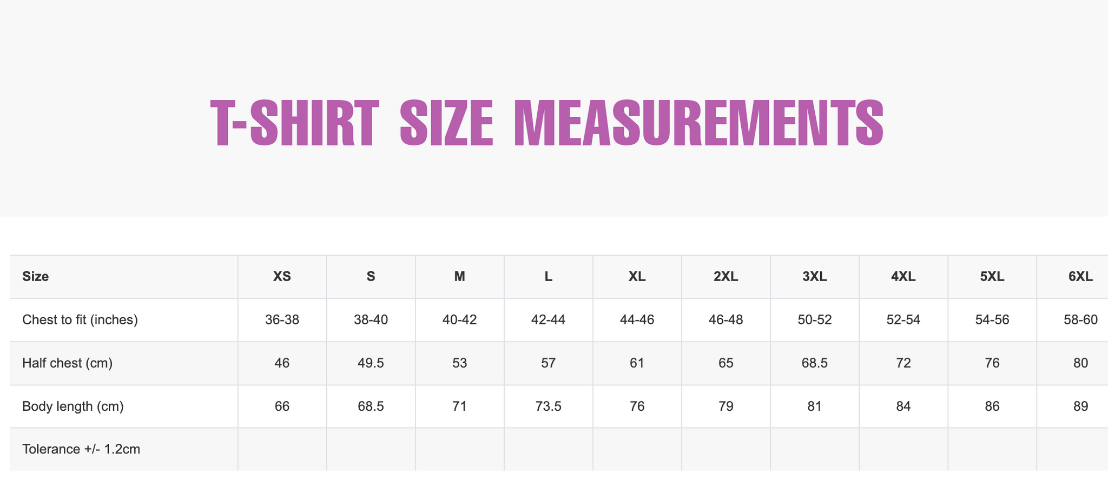Click the T-Shirt Size Measurements heading
Image resolution: width=1108 pixels, height=500 pixels.
pos(547,124)
